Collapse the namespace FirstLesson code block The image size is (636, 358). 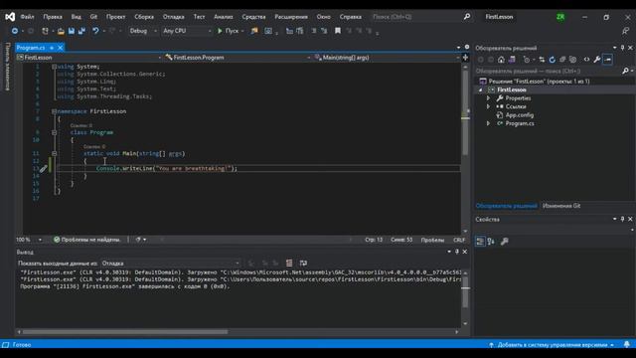54,111
